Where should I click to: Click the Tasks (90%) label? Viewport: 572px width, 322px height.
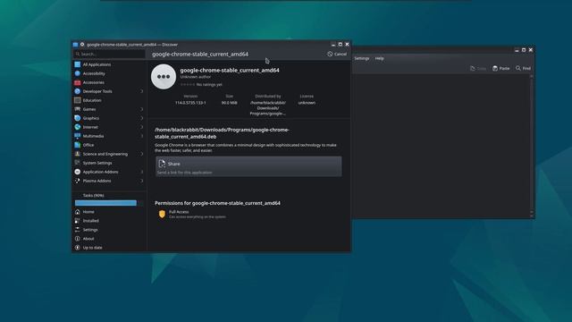[93, 195]
